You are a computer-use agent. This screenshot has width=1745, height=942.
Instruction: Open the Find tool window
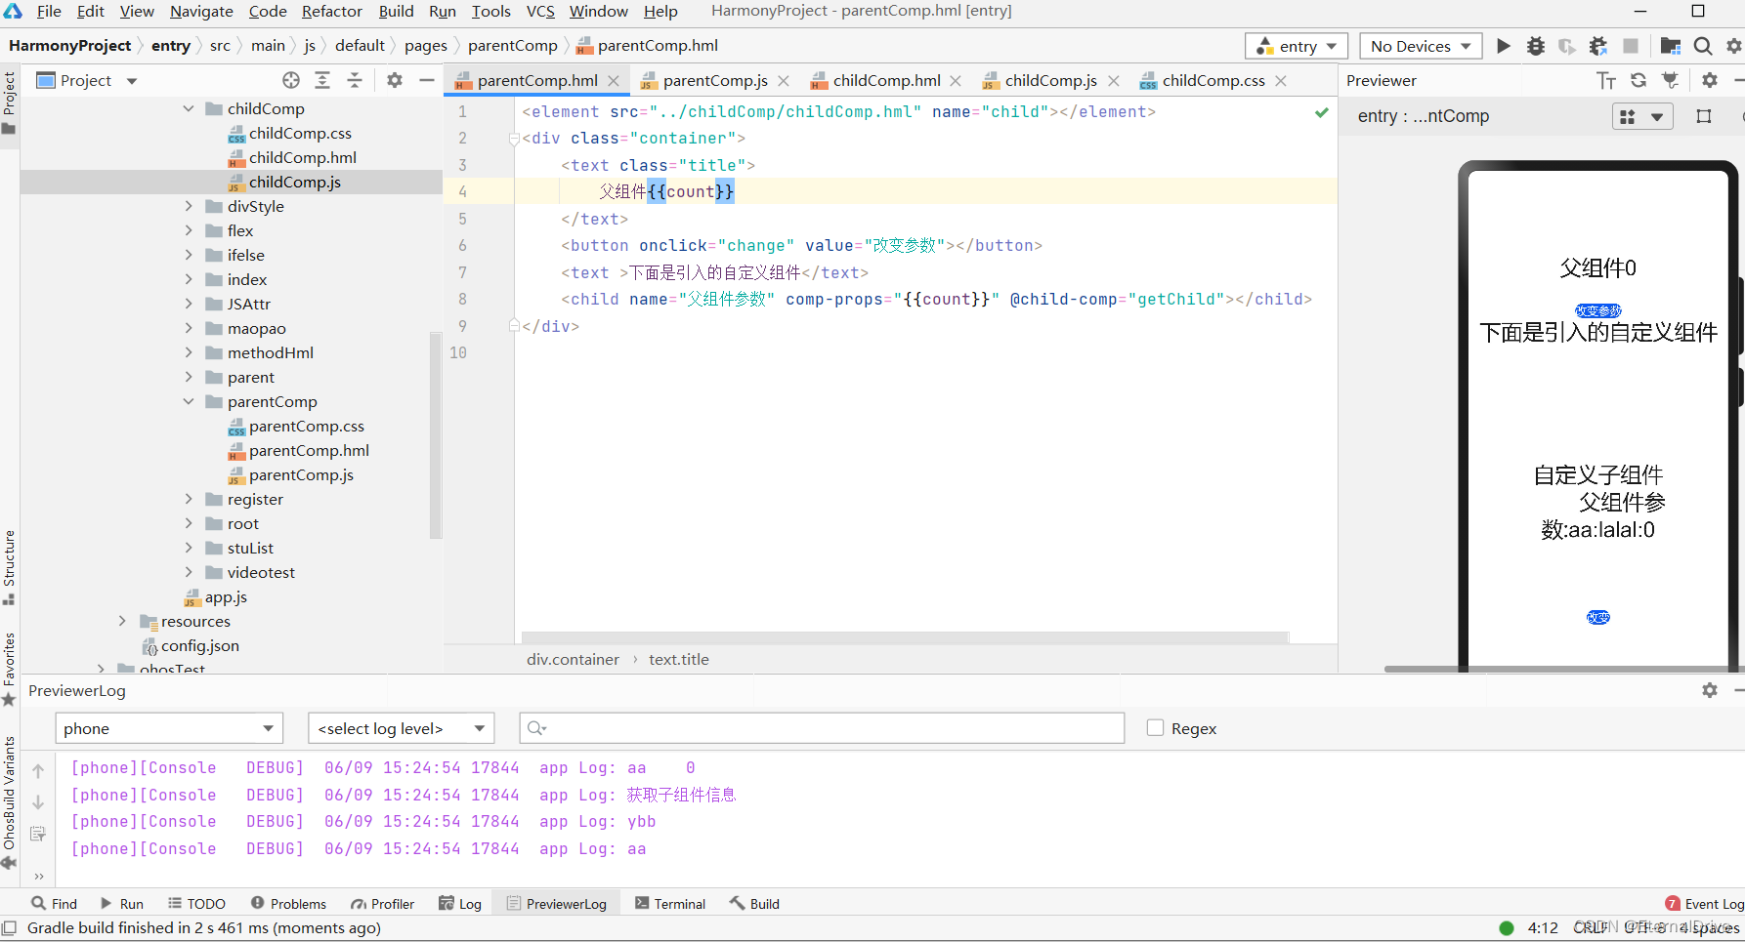[54, 904]
